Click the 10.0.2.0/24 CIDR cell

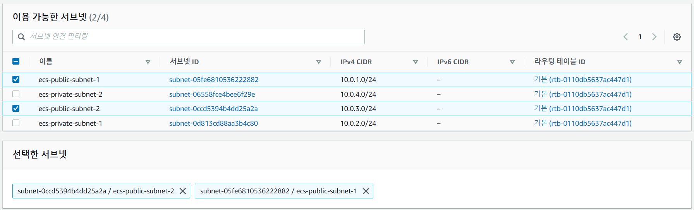point(358,123)
